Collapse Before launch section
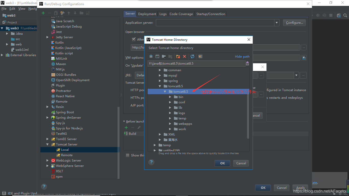The image size is (349, 196). pos(124,121)
